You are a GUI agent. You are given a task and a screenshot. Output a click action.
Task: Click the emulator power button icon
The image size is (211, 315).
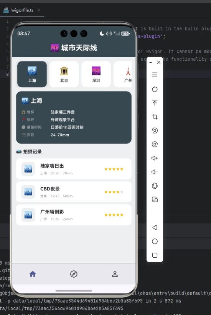click(x=155, y=89)
